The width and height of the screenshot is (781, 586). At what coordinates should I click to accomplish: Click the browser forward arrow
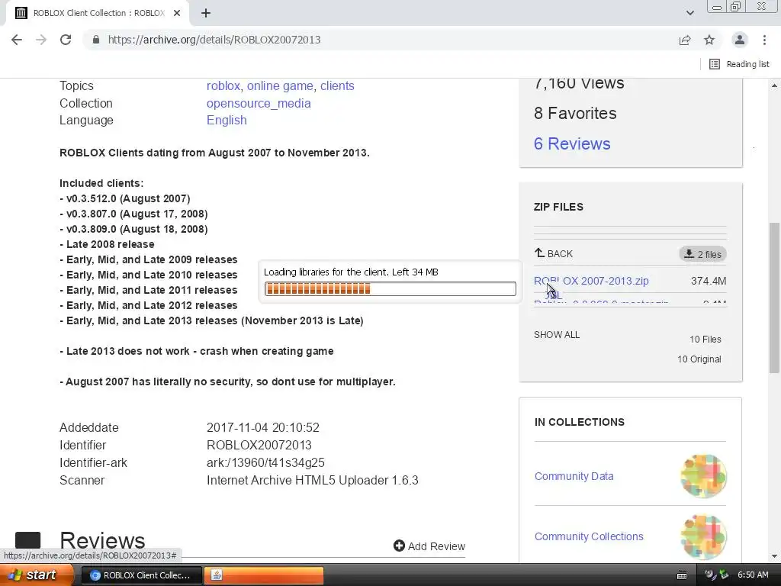41,40
